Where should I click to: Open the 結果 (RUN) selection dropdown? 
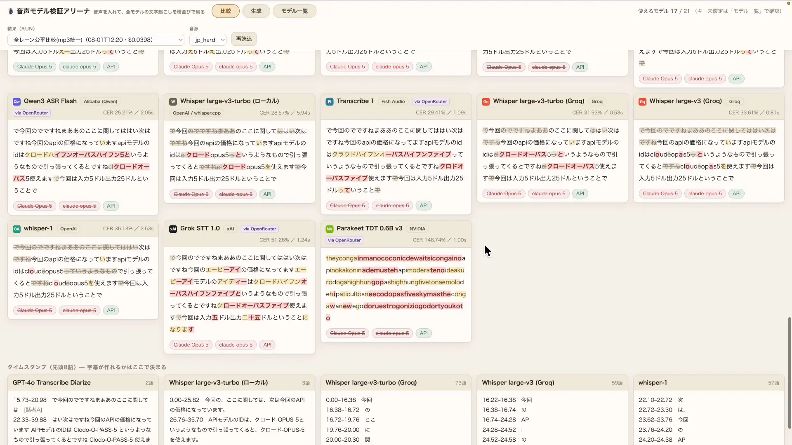96,40
